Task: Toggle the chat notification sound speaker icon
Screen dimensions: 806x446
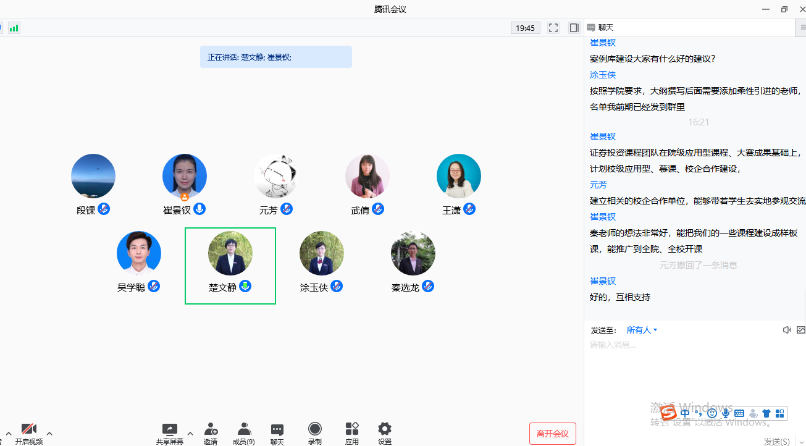Action: point(787,330)
